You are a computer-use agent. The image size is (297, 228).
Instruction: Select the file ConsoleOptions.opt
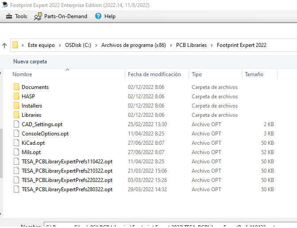pyautogui.click(x=45, y=134)
